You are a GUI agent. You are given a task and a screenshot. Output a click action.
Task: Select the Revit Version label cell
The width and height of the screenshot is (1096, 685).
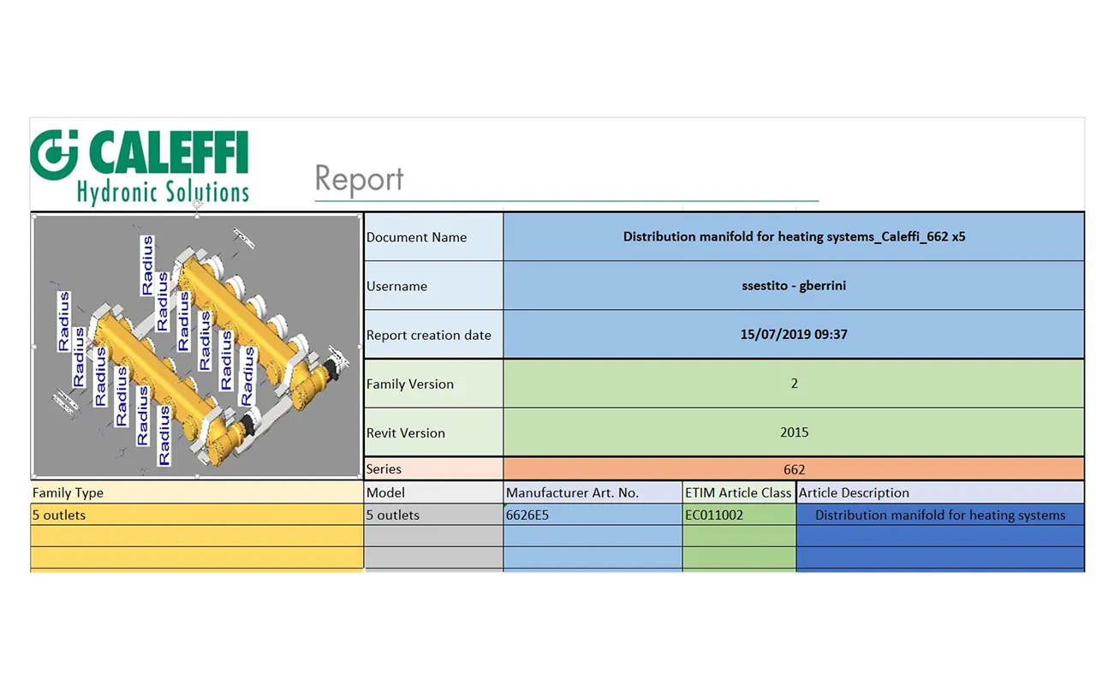pos(434,432)
